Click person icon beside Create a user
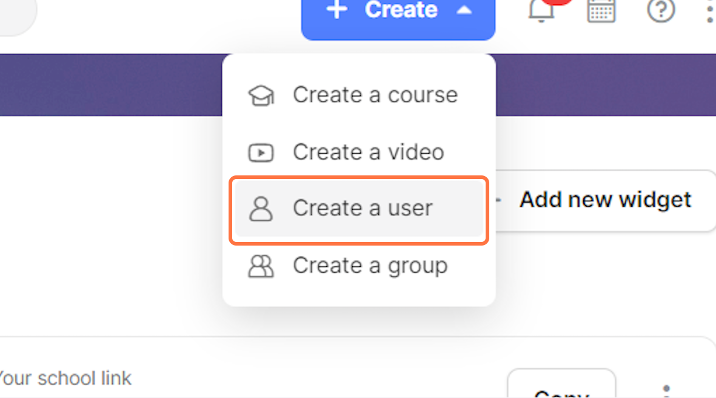 261,209
